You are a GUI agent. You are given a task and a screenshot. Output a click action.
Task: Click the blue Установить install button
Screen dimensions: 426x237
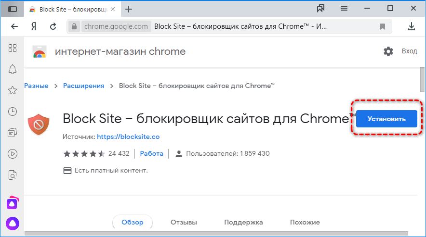point(386,119)
